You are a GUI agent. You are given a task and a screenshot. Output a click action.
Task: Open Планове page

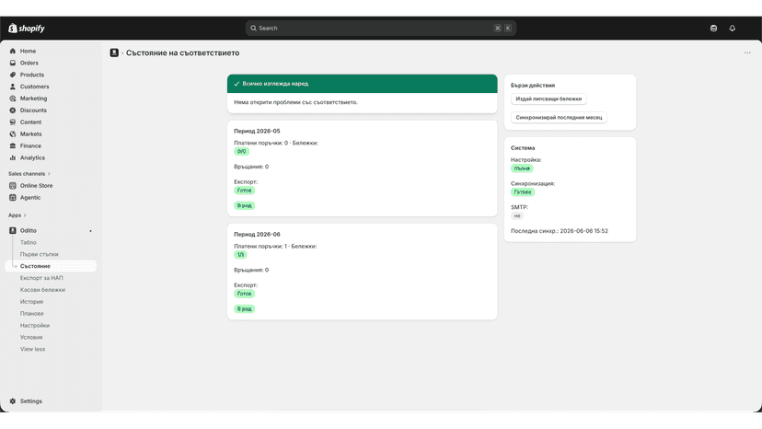click(x=31, y=314)
